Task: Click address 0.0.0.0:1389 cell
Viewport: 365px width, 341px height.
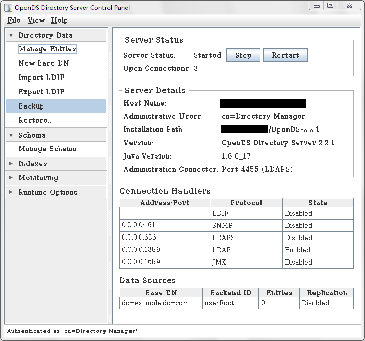Action: (165, 250)
